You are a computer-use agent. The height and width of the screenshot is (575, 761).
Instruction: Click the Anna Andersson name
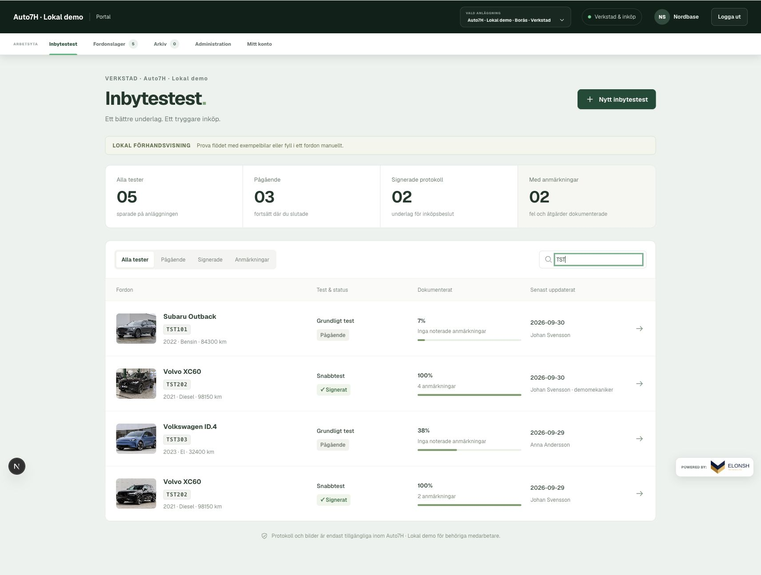tap(550, 445)
